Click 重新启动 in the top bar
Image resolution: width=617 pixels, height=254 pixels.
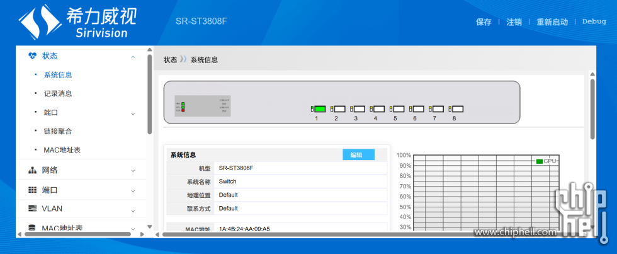tap(552, 22)
